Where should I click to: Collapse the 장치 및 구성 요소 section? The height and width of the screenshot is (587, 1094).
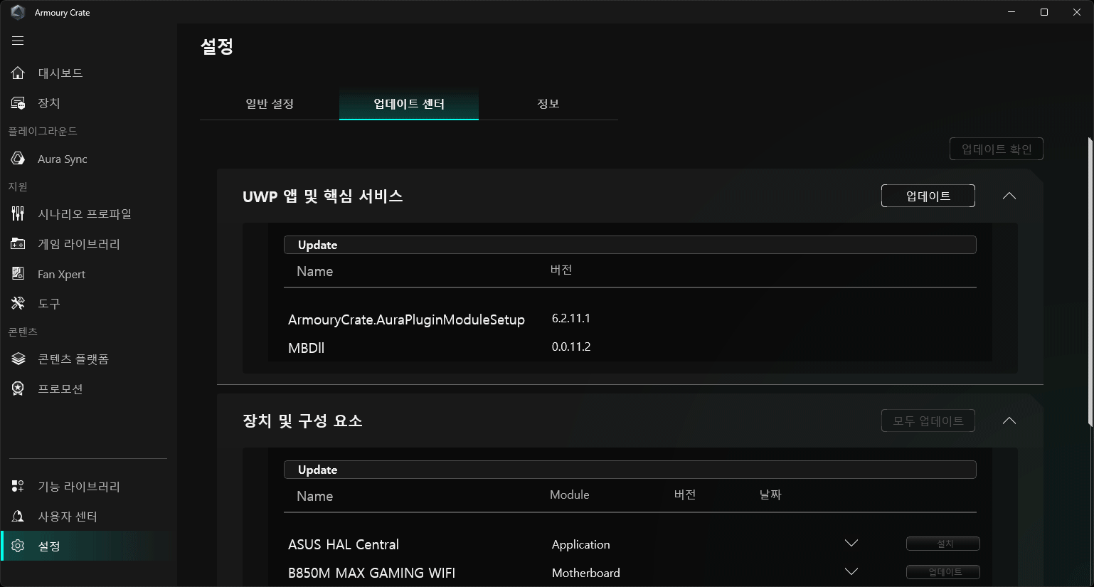point(1009,421)
